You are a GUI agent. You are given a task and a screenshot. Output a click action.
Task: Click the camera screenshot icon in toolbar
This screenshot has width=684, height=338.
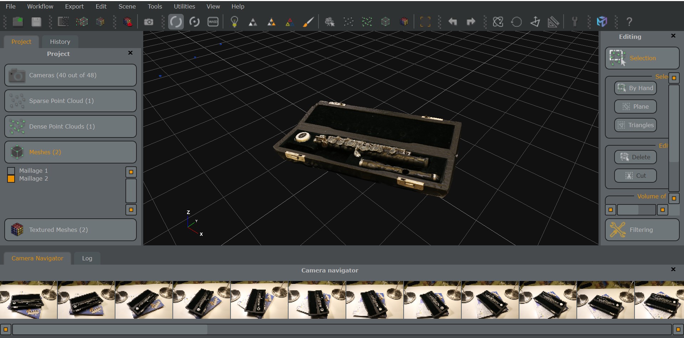pos(149,22)
